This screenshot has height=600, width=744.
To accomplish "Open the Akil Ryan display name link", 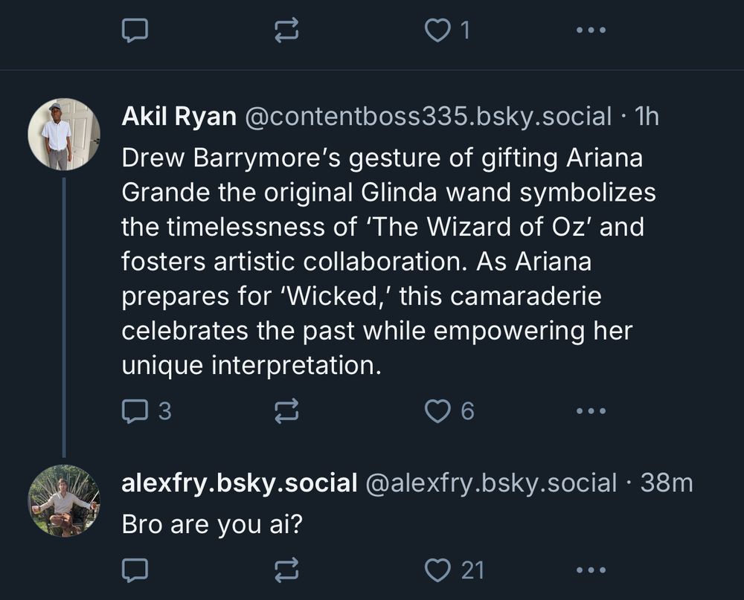I will pyautogui.click(x=179, y=117).
